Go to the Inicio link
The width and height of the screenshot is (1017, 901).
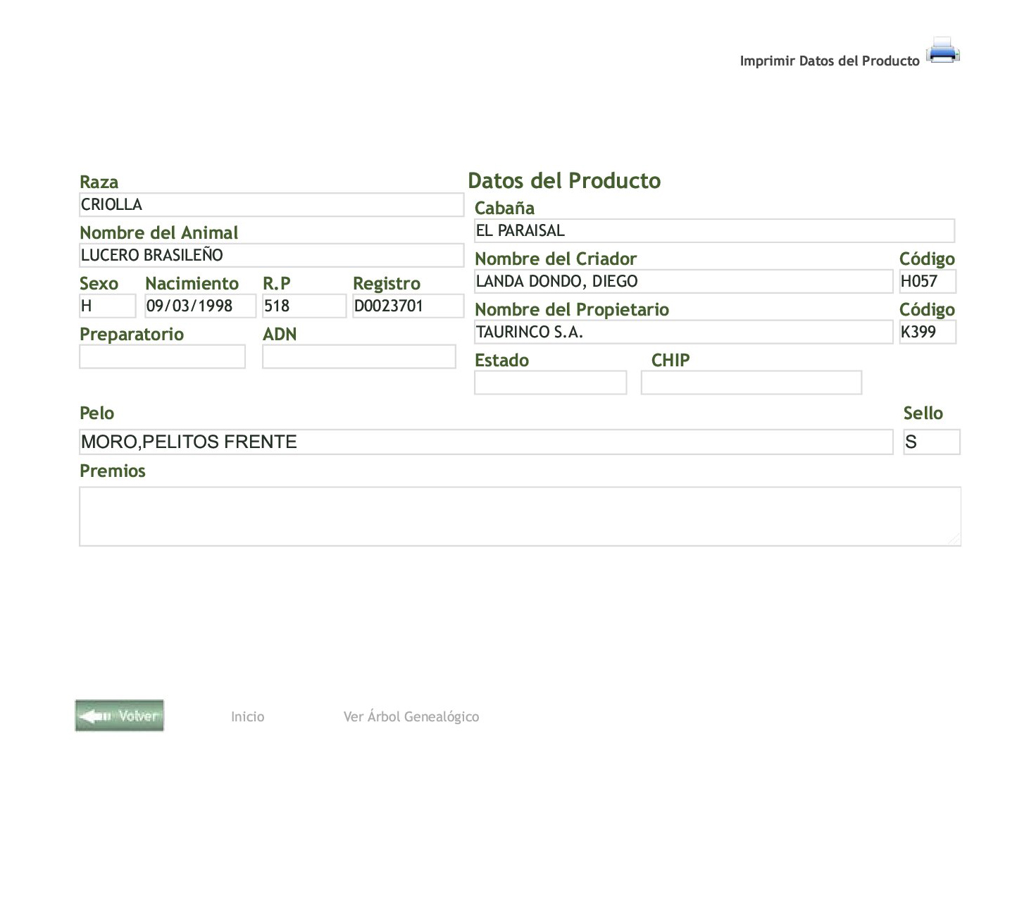(x=247, y=716)
